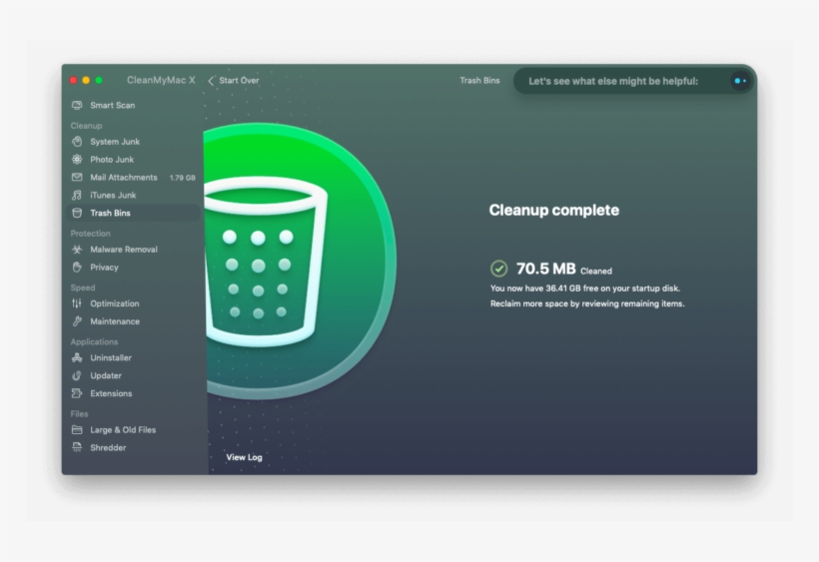Screen dimensions: 819x562
Task: Select System Junk in sidebar
Action: [133, 142]
